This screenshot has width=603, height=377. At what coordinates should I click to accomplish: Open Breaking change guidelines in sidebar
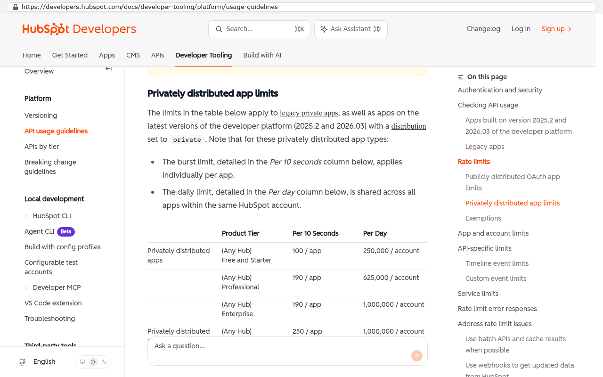50,167
